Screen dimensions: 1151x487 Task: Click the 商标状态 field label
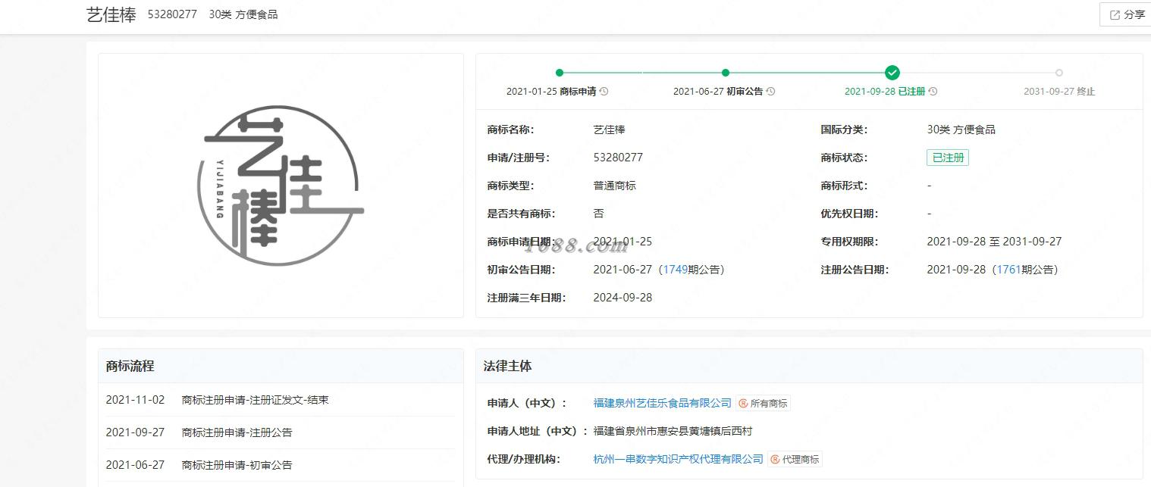(844, 158)
